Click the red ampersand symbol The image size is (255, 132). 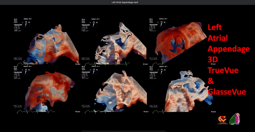[211, 82]
